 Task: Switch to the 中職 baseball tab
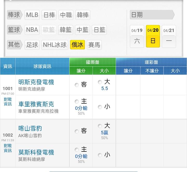pos(66,15)
